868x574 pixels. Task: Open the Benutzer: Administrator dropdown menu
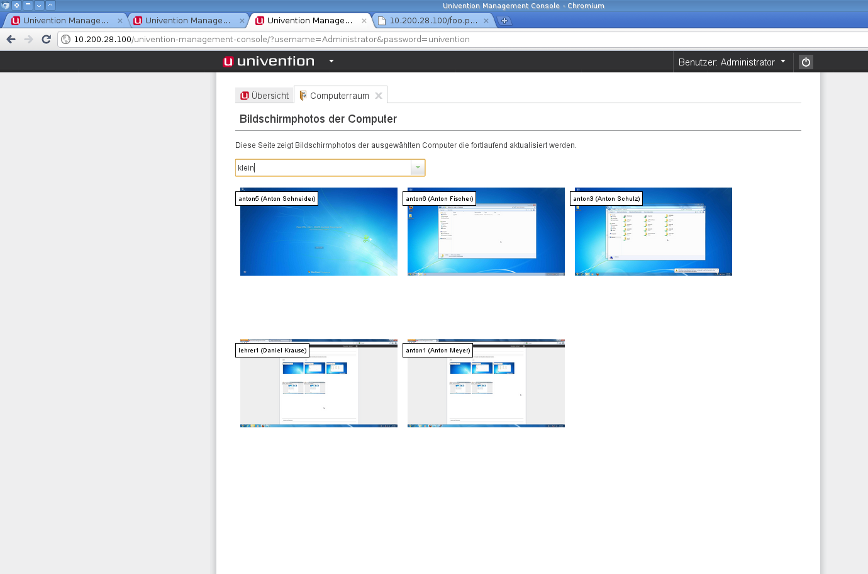732,62
